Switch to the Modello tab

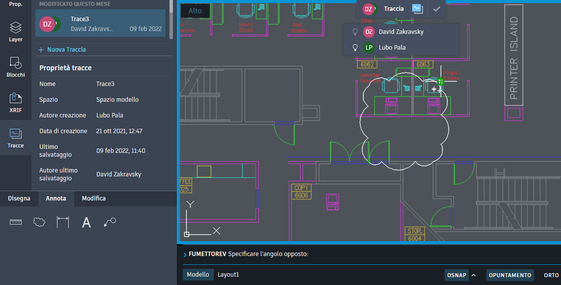[198, 275]
